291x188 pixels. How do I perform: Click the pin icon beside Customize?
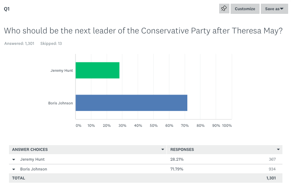tap(224, 9)
